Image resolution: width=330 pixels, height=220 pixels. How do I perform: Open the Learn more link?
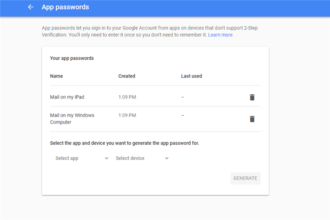pos(220,35)
